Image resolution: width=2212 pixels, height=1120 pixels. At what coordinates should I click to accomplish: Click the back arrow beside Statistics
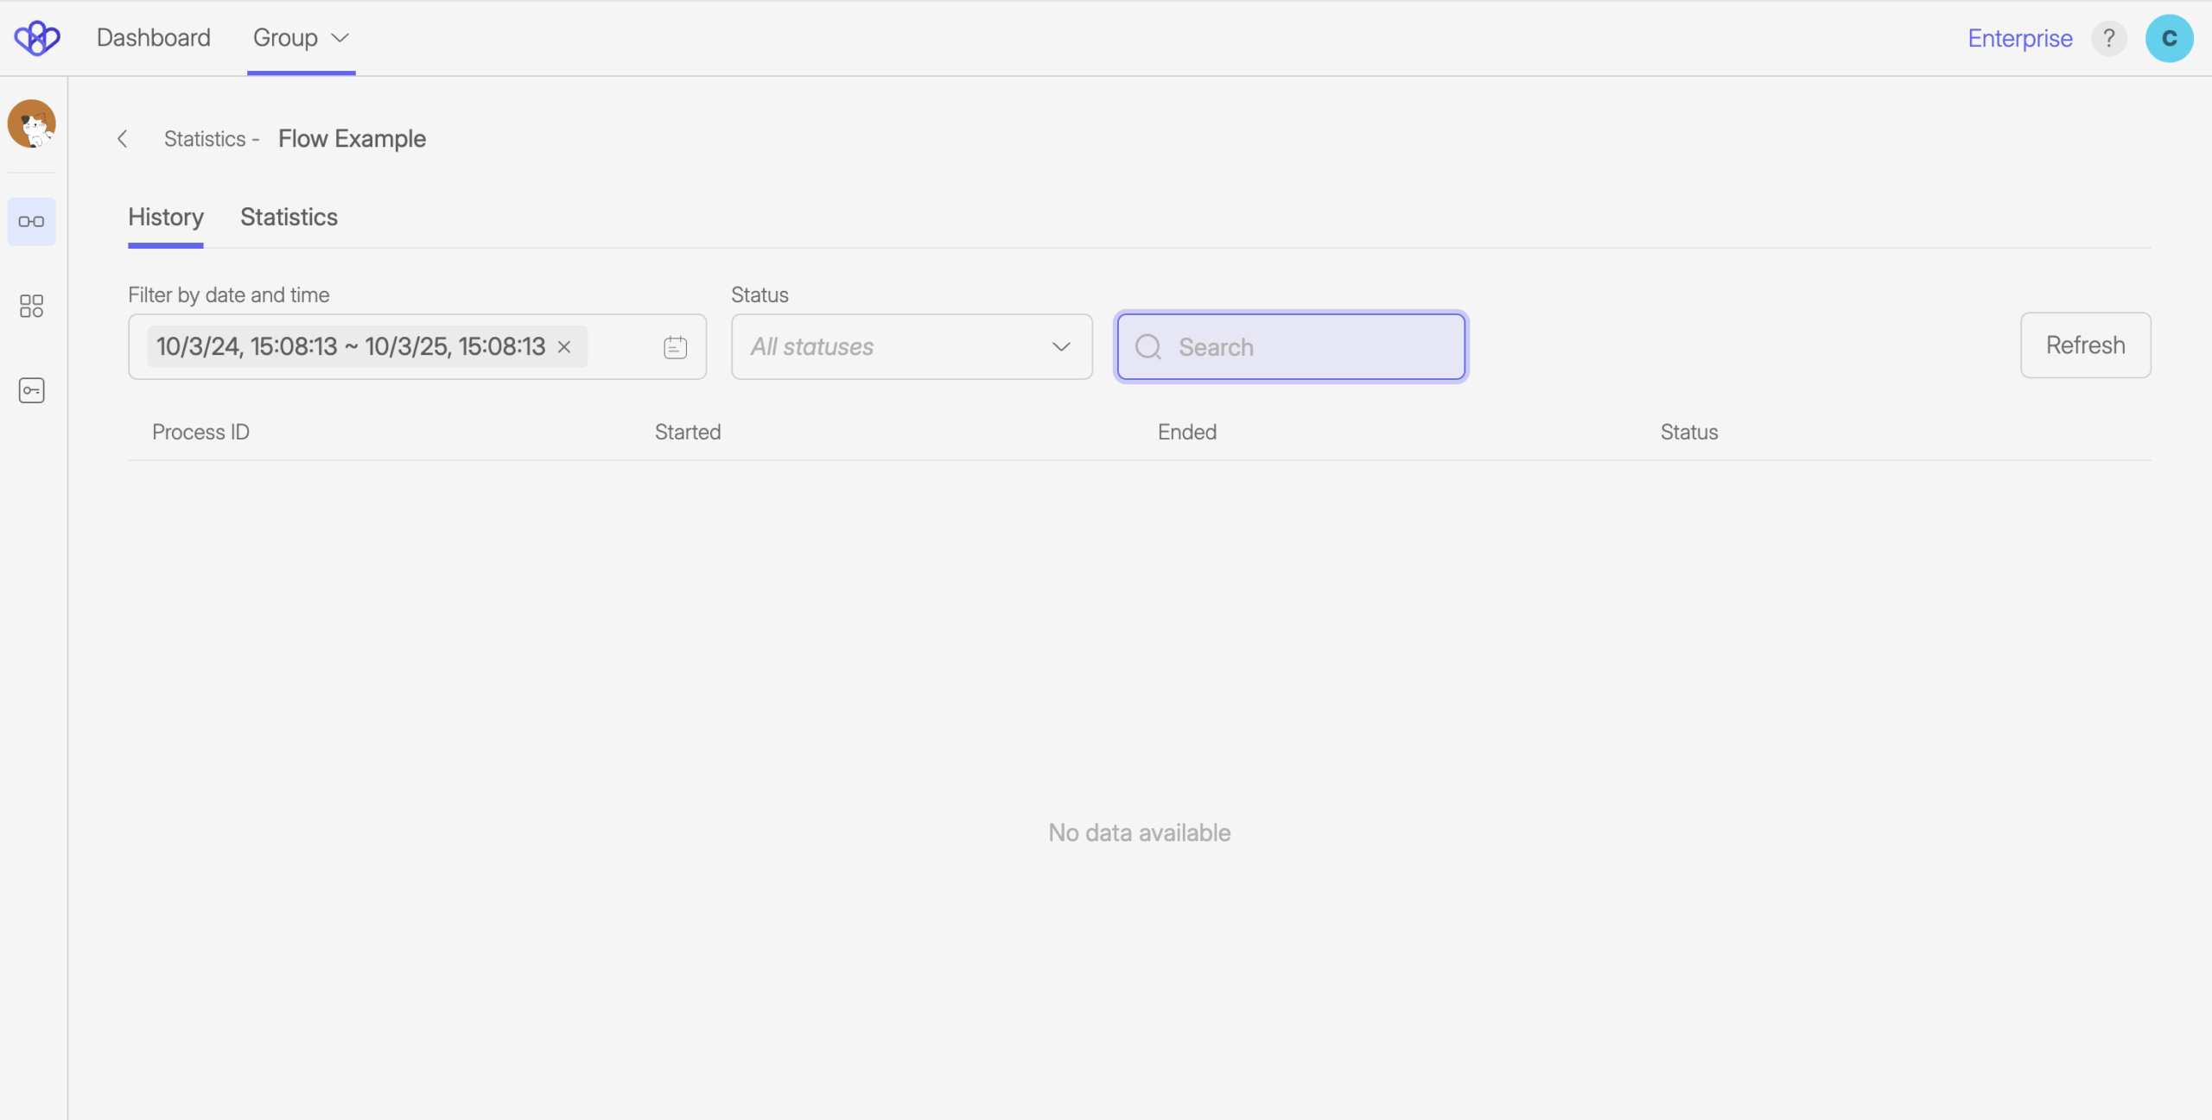coord(123,139)
